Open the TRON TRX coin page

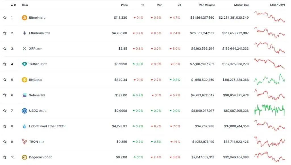(x=37, y=142)
